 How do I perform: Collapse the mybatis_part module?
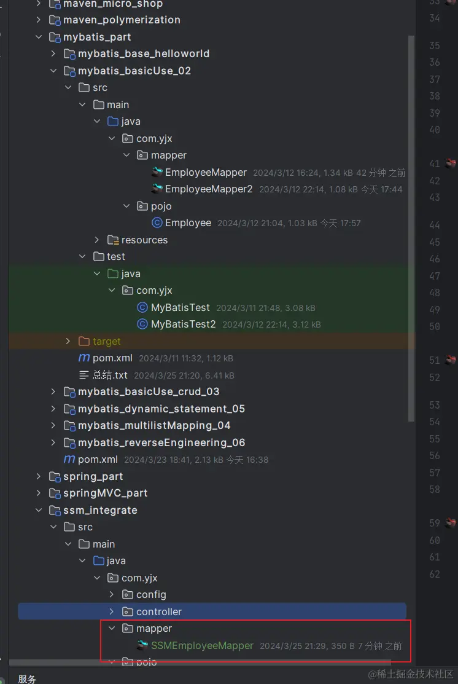pos(39,37)
